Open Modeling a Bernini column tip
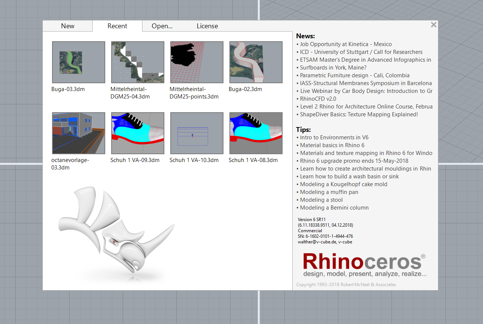Viewport: 483px width, 324px height. (x=334, y=208)
